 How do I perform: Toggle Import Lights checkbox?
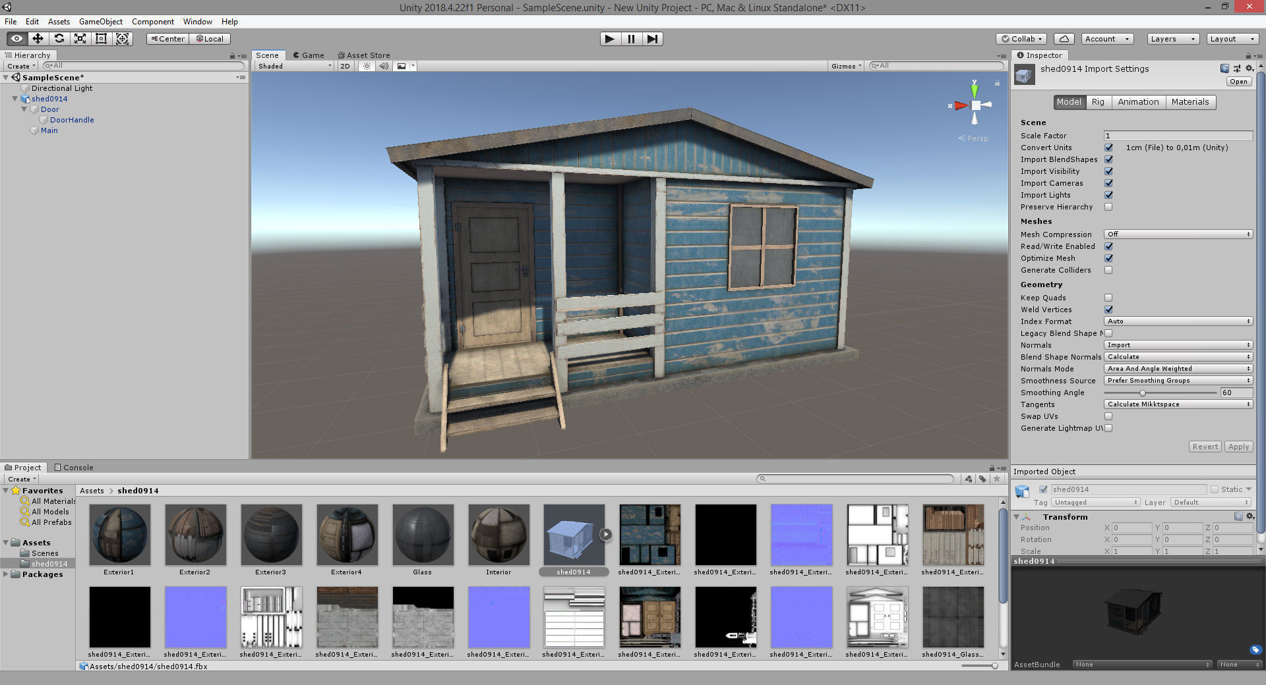(x=1108, y=195)
